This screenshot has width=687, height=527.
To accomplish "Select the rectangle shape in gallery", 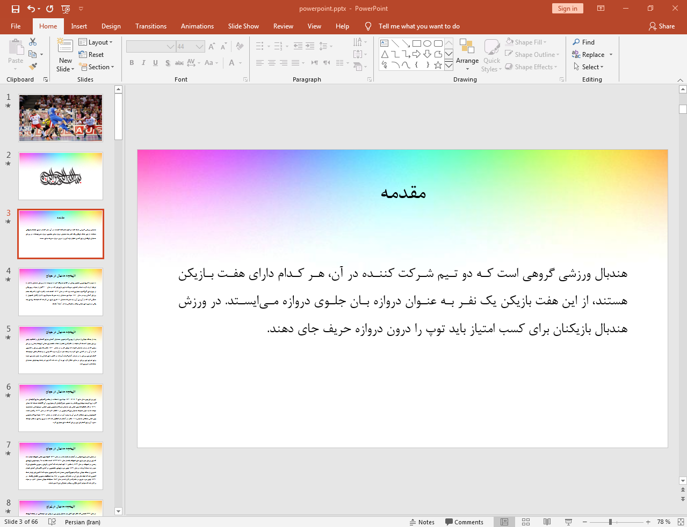I will (x=416, y=43).
